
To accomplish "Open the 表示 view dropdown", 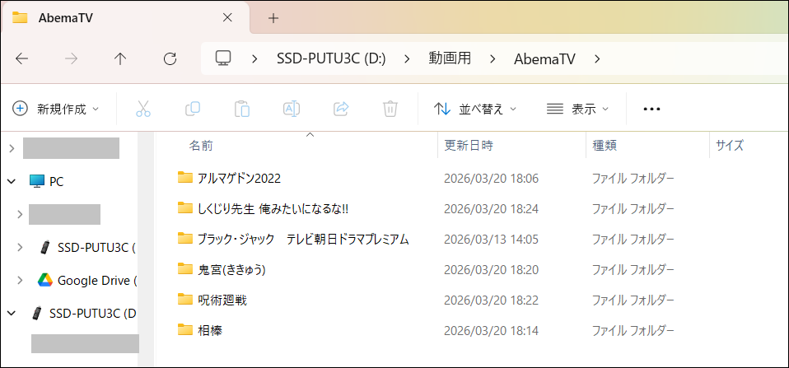I will tap(577, 109).
